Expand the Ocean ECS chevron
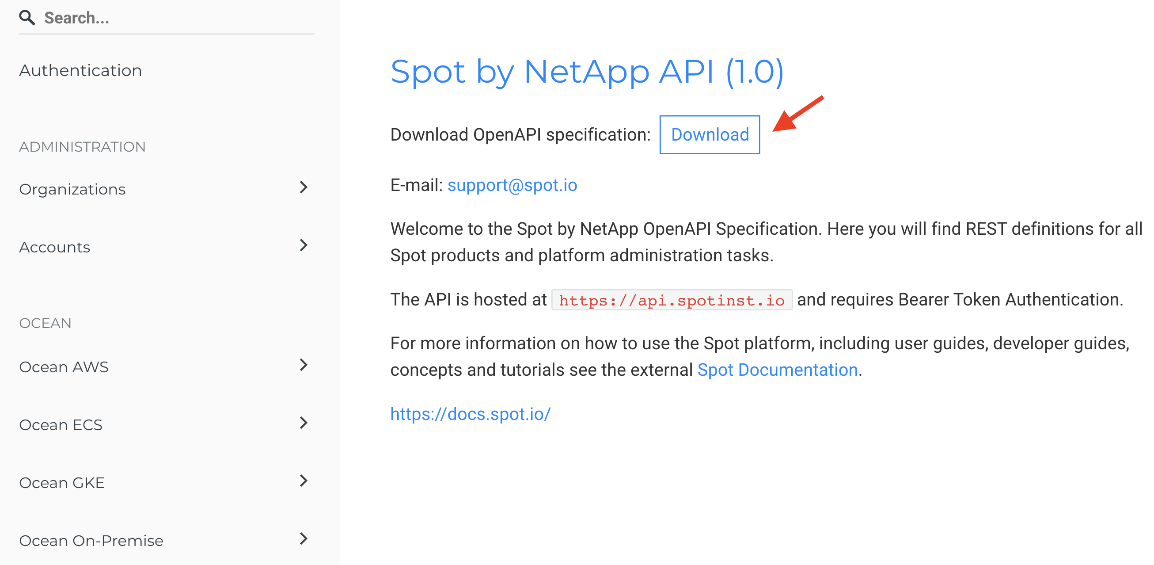Image resolution: width=1154 pixels, height=565 pixels. 304,423
